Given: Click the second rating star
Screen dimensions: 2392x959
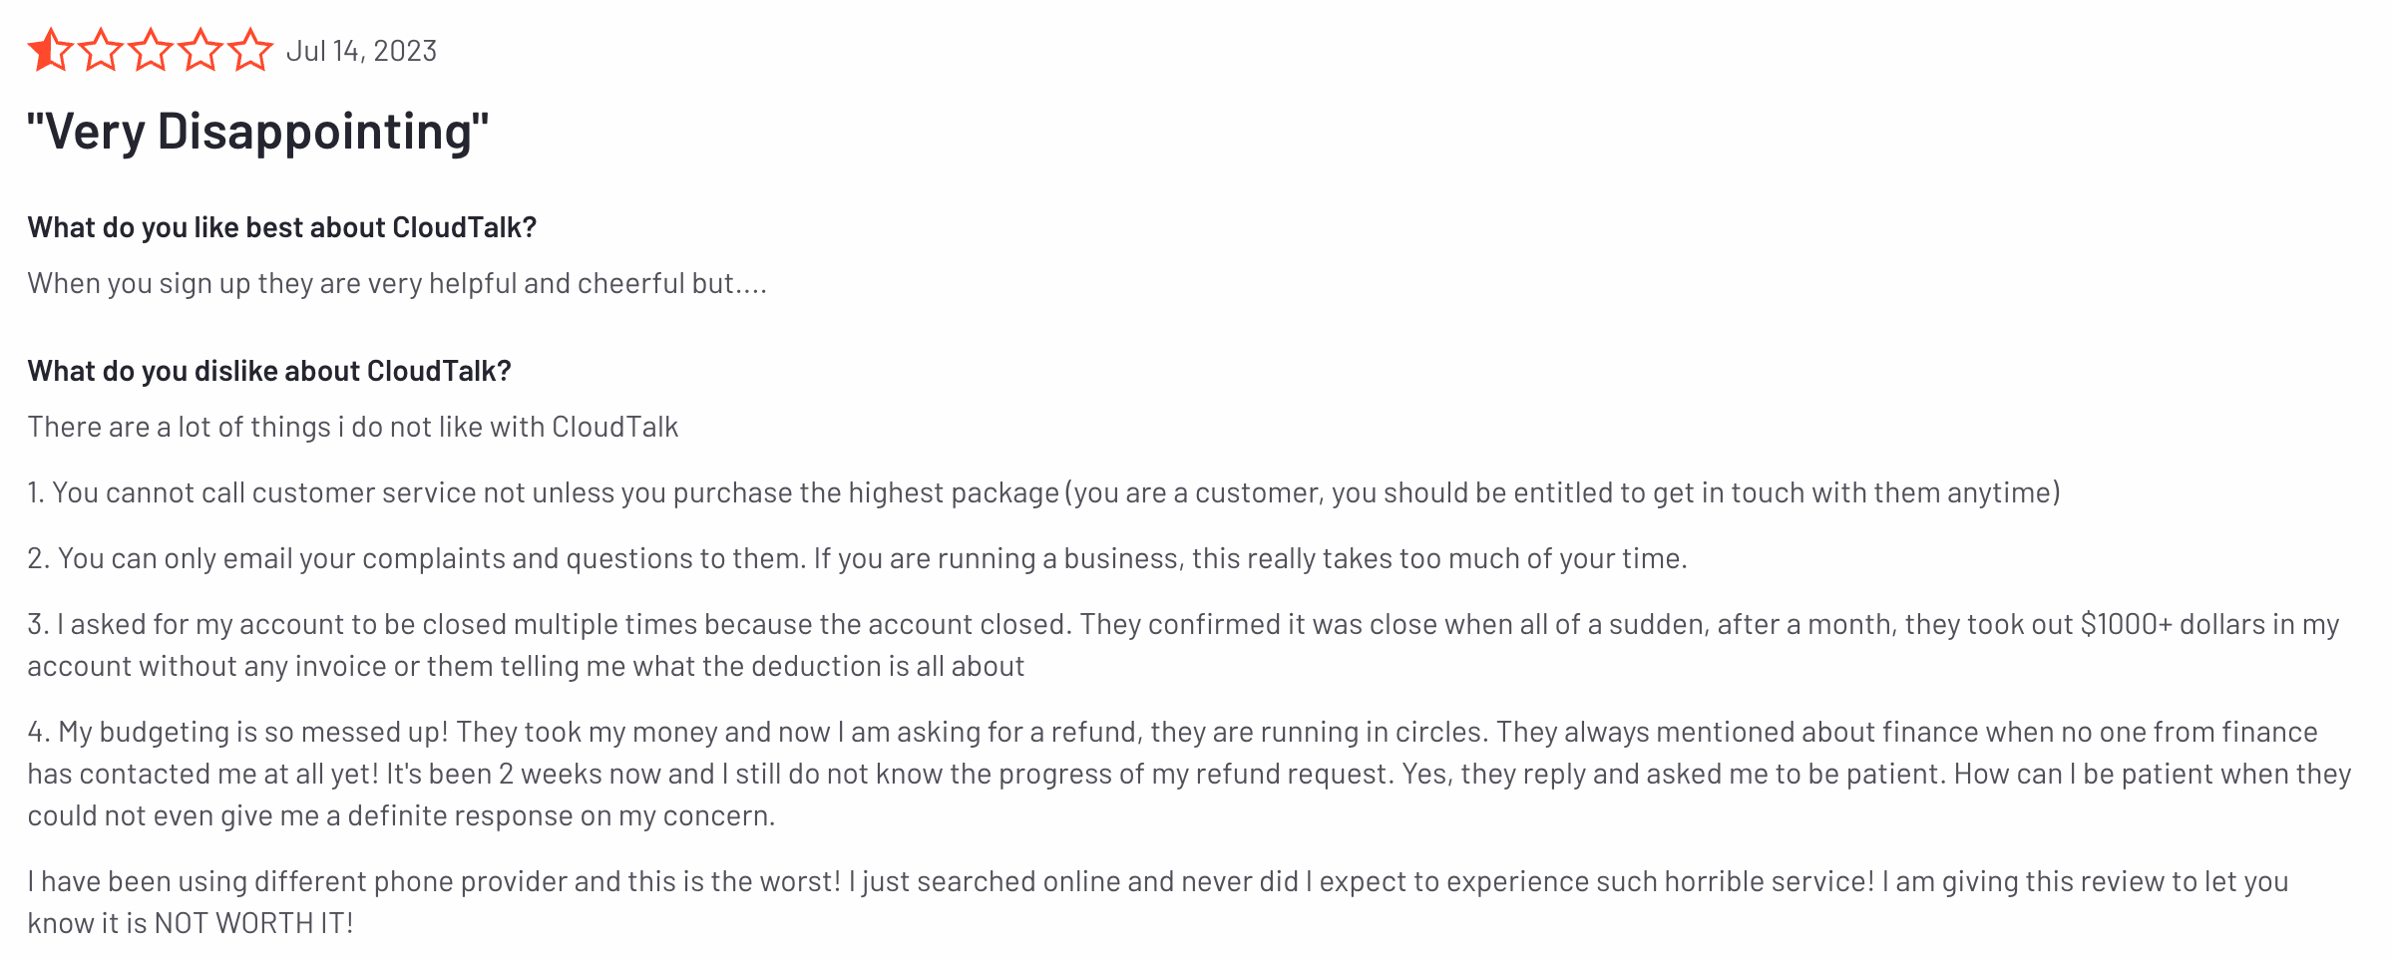Looking at the screenshot, I should click(x=101, y=50).
